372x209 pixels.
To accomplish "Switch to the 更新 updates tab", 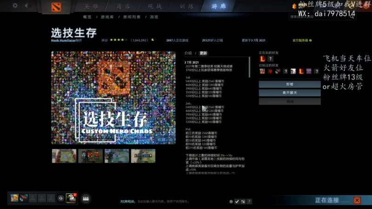I will tap(203, 53).
